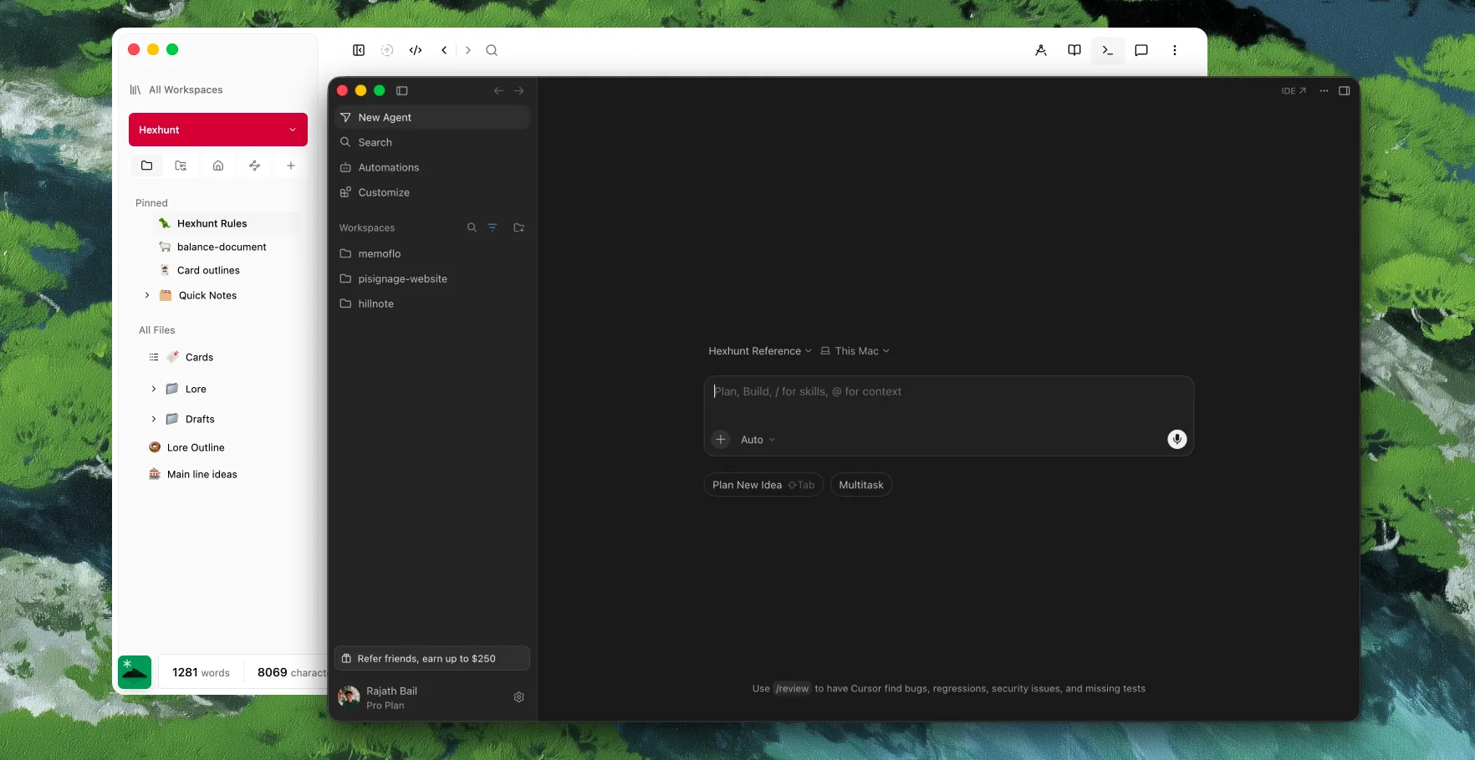This screenshot has width=1475, height=760.
Task: Click the 1281 words counter
Action: (201, 672)
